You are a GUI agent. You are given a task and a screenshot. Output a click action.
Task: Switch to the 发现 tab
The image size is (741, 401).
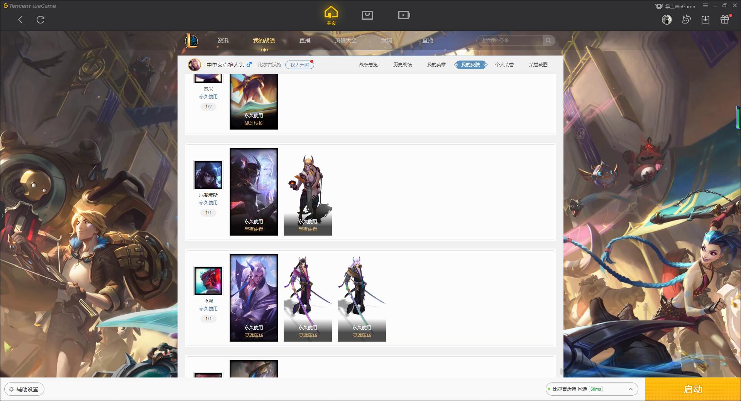coord(387,40)
